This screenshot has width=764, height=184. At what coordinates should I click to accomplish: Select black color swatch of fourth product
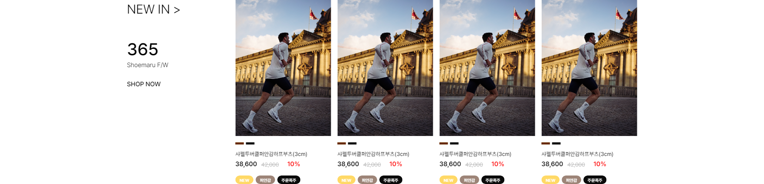(557, 144)
